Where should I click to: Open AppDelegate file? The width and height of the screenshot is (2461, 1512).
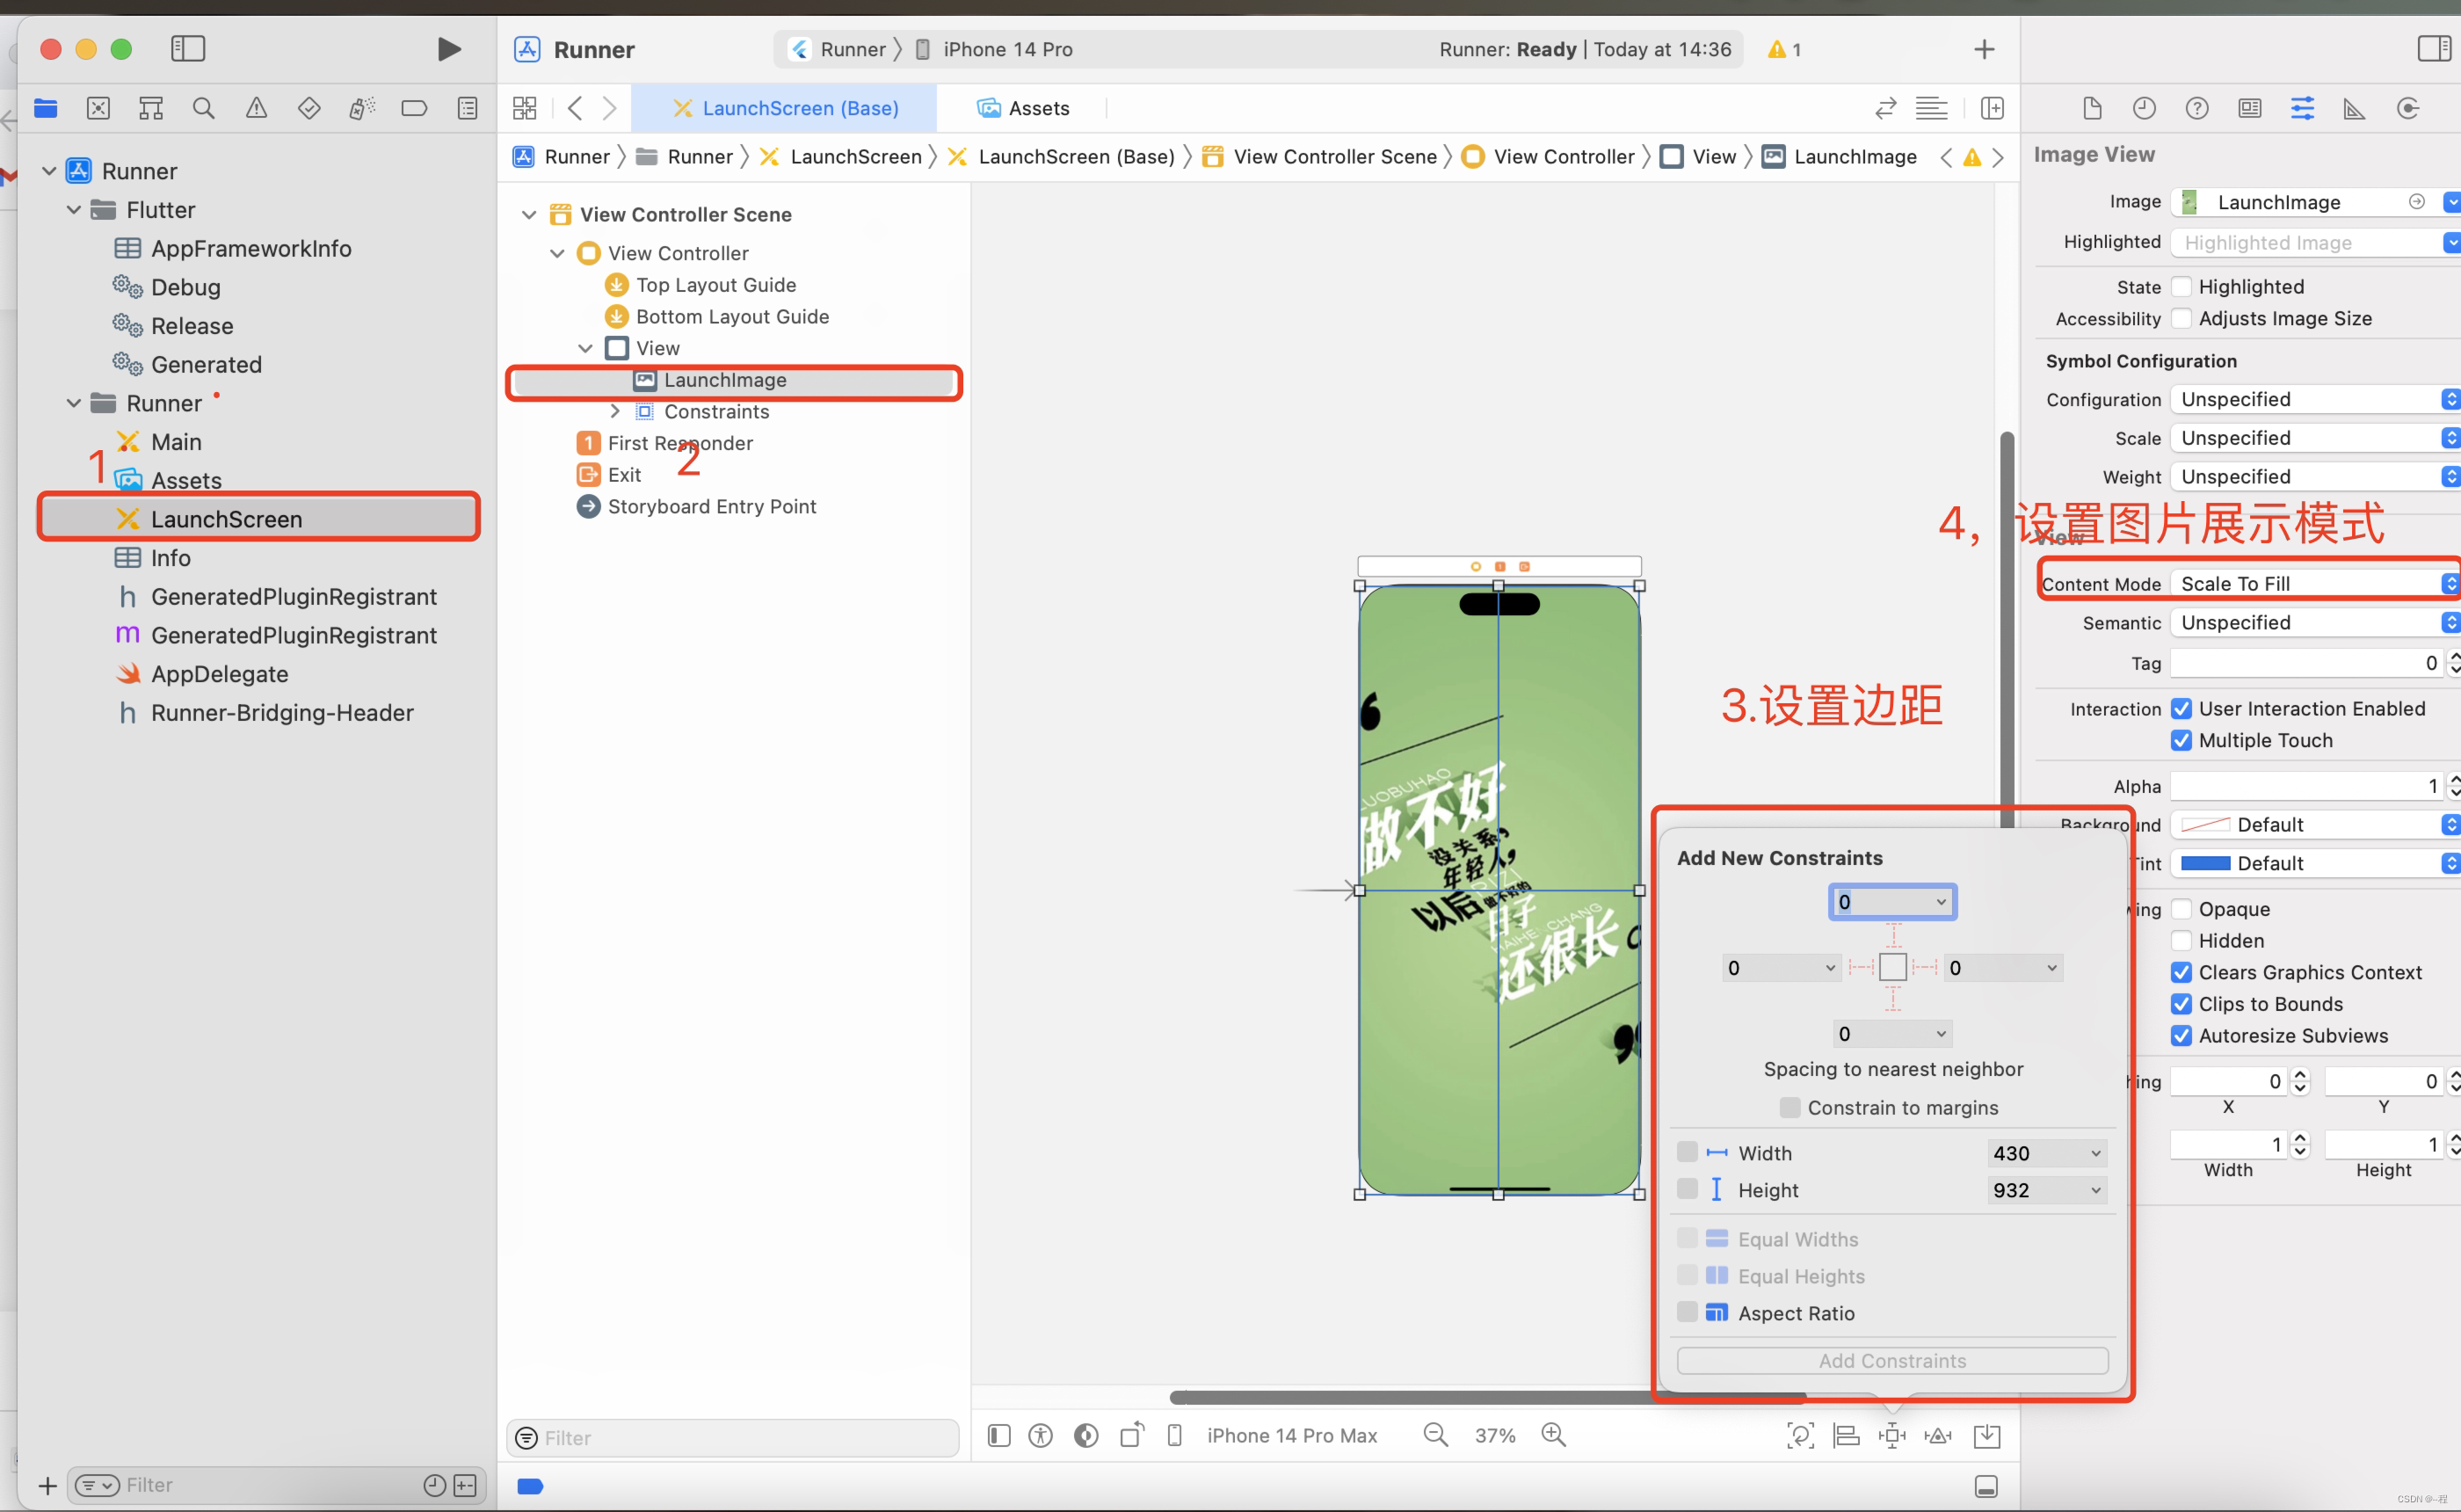point(220,674)
